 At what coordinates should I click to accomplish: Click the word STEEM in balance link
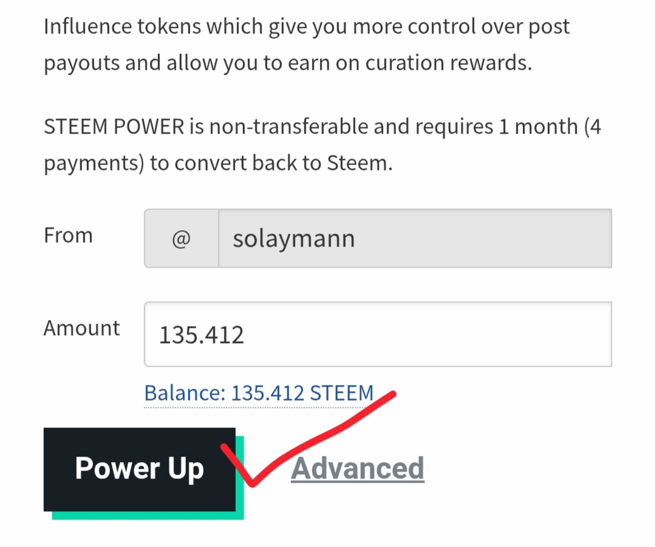342,393
